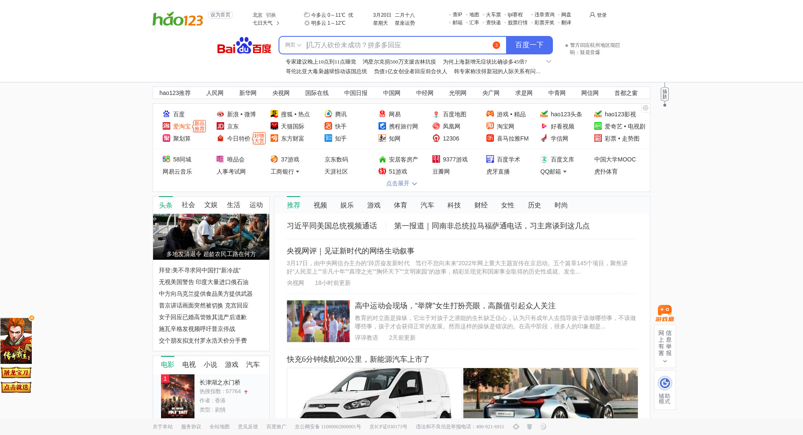
Task: Open the 游戏盒 game box icon
Action: 665,313
